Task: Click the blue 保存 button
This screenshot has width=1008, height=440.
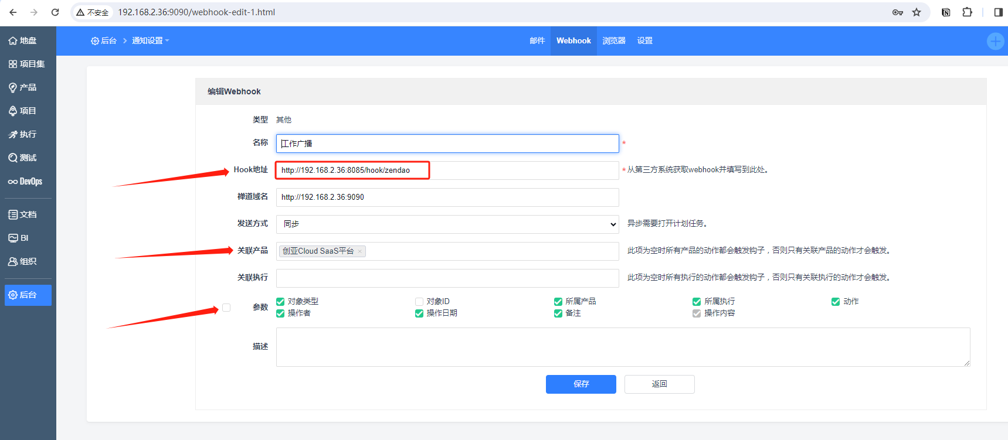Action: pyautogui.click(x=581, y=384)
